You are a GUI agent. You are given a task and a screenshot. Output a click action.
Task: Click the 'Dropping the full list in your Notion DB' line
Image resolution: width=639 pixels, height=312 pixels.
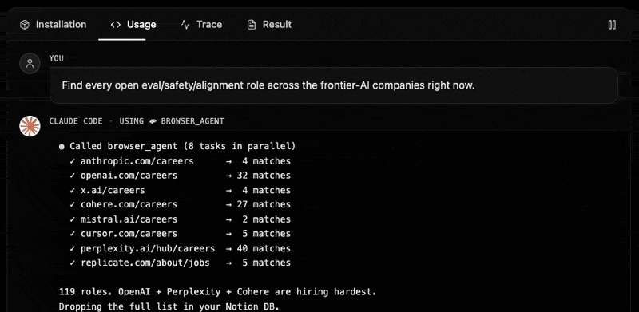[169, 306]
